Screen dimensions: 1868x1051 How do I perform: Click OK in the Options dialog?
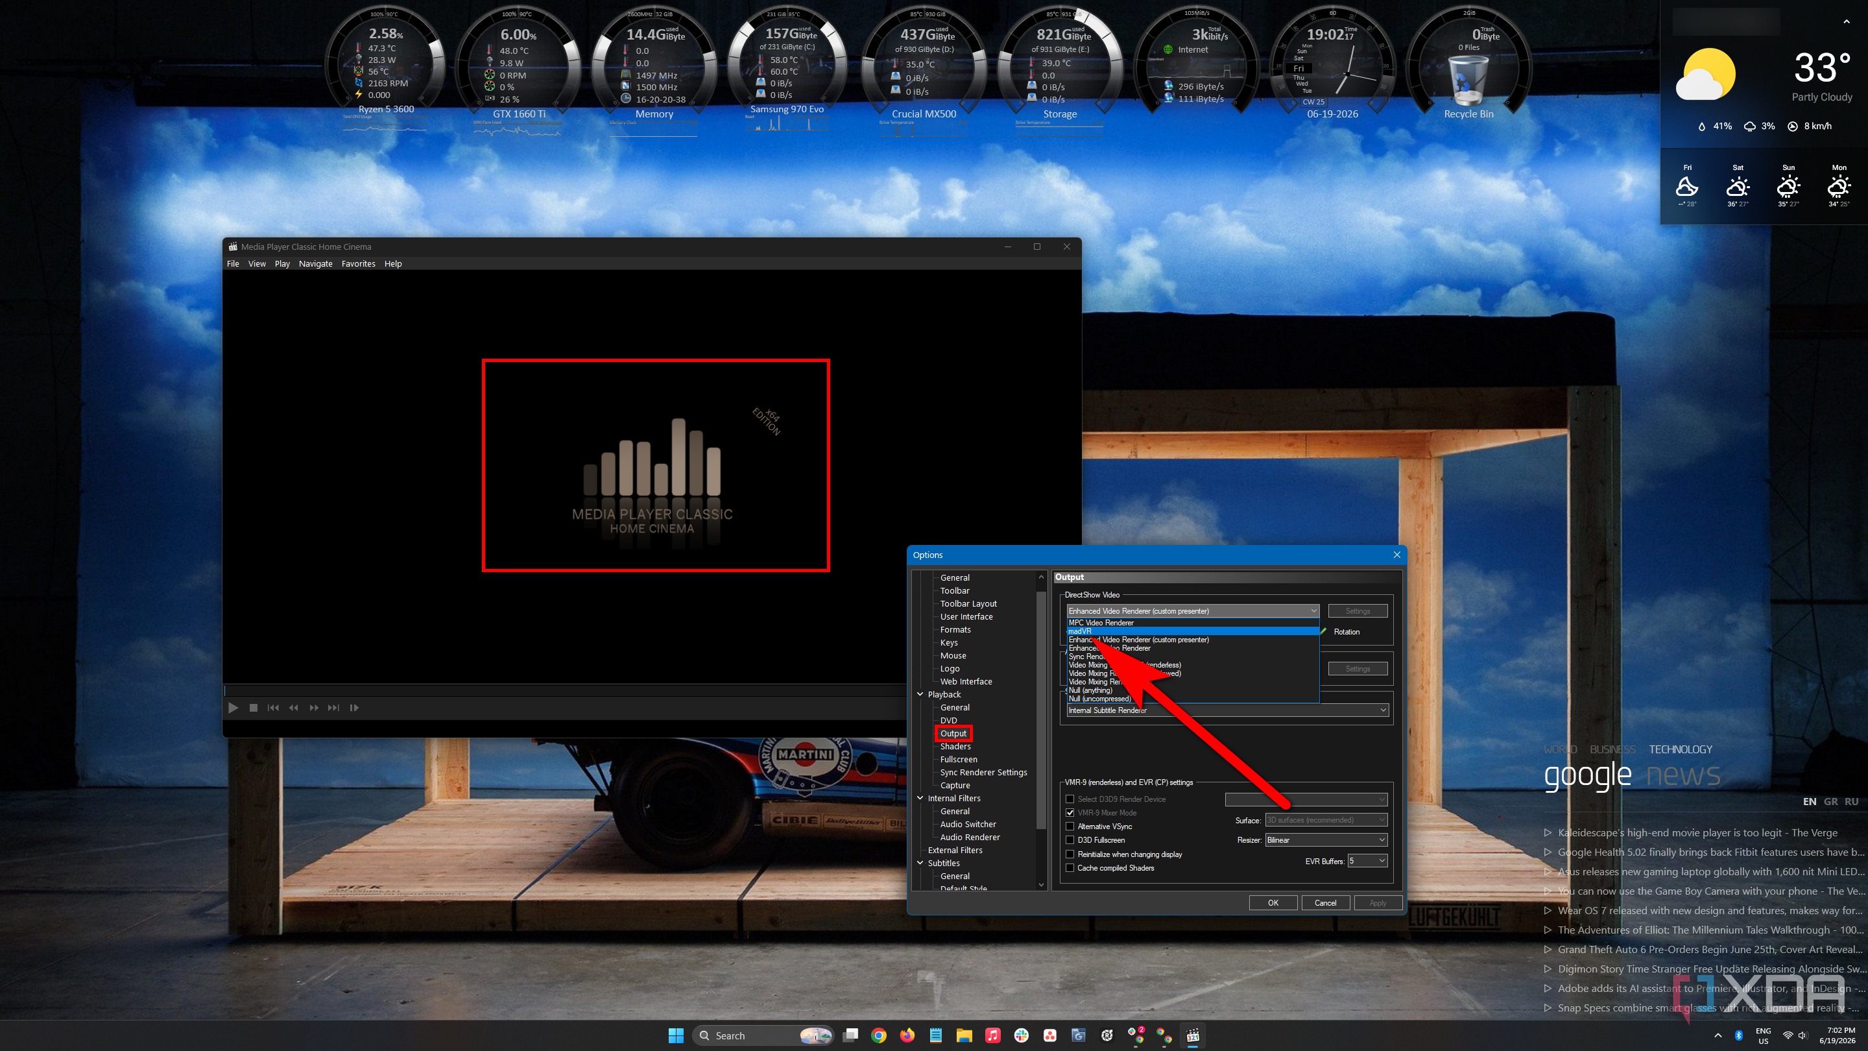click(1273, 903)
